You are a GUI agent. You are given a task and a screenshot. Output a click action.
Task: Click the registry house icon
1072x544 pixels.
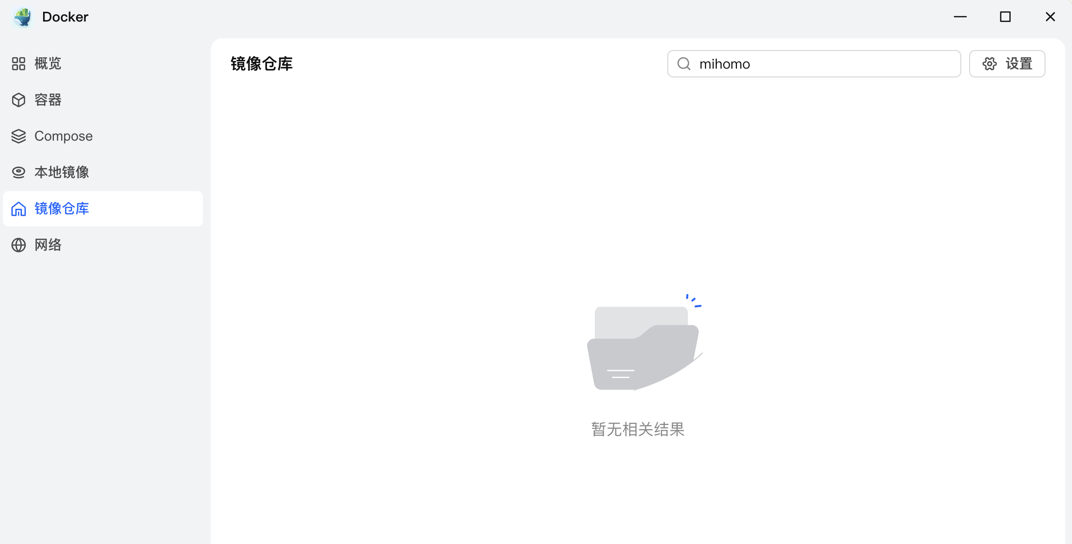19,209
